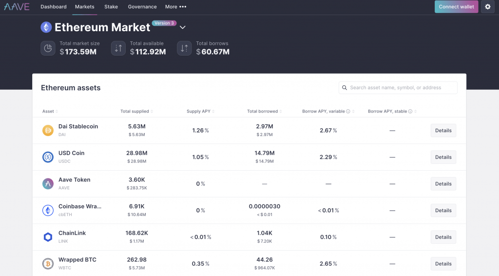The width and height of the screenshot is (499, 276).
Task: Click USDC's 28.98M total supplied value
Action: (137, 153)
